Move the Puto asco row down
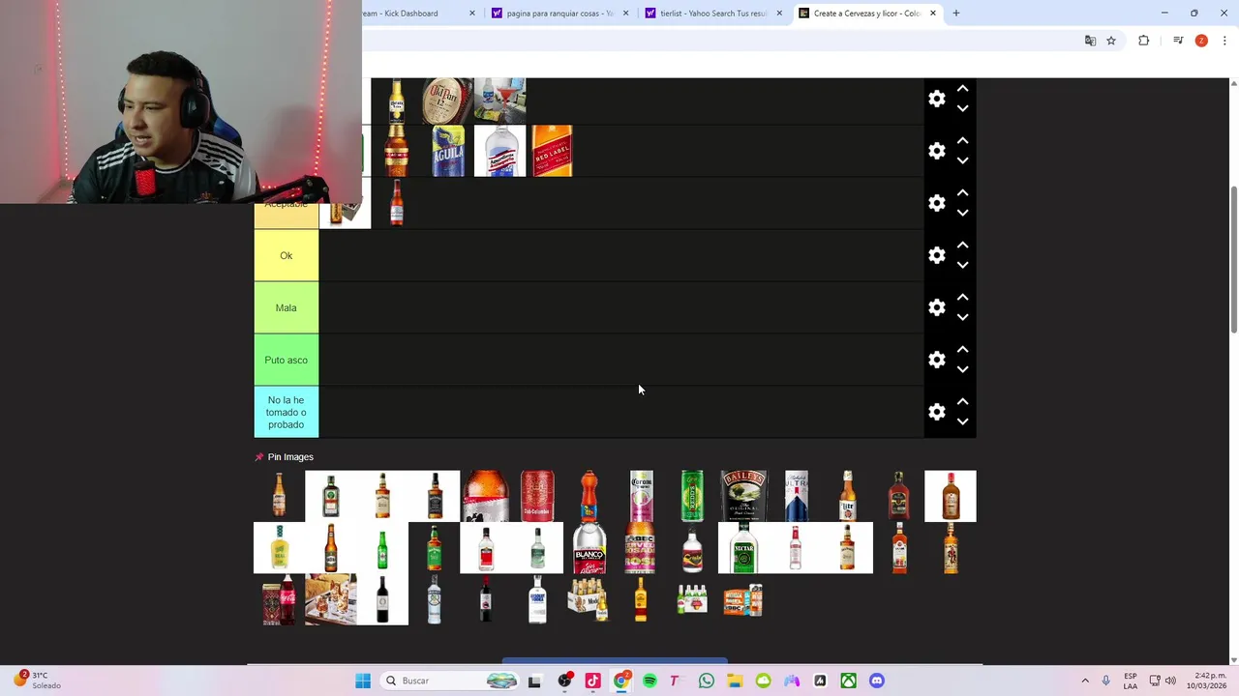This screenshot has height=696, width=1239. [962, 369]
